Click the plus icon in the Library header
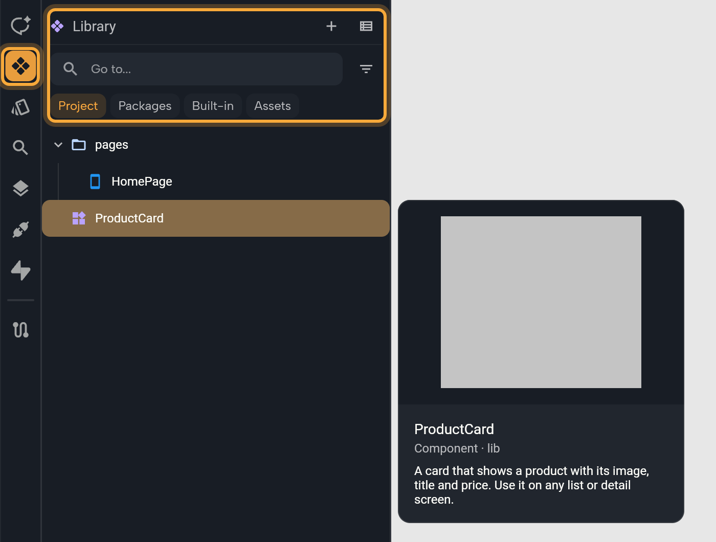 [x=331, y=26]
